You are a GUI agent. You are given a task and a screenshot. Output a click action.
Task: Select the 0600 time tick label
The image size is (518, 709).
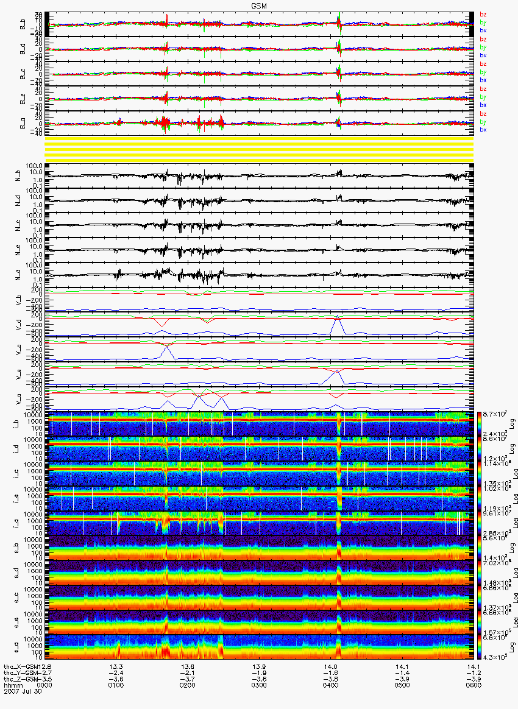[x=474, y=685]
